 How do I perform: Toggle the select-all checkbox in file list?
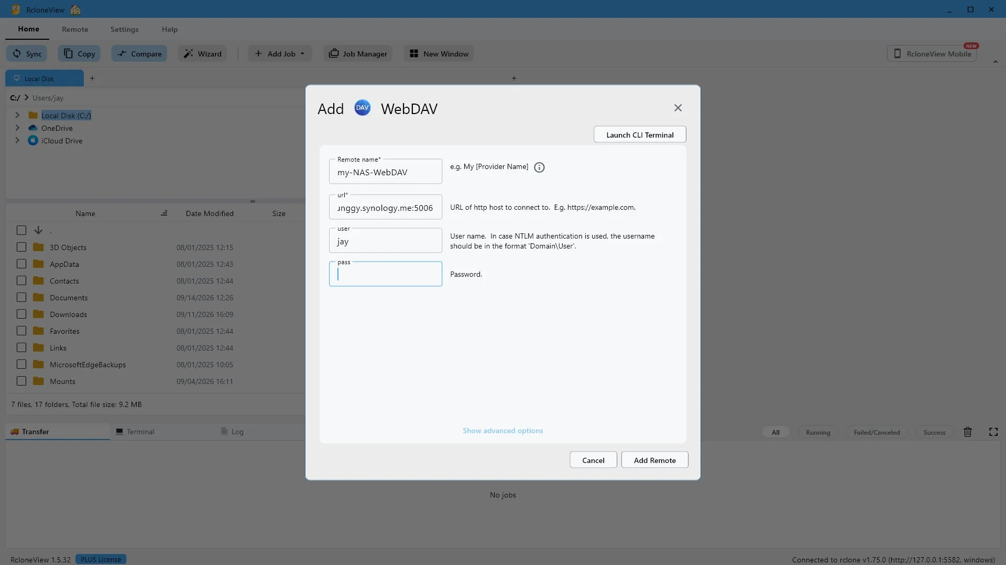[21, 230]
